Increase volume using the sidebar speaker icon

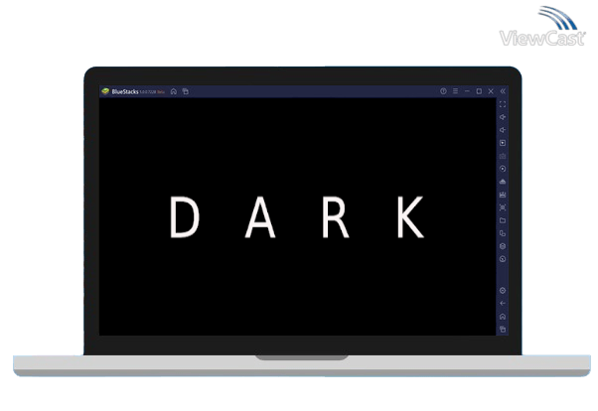point(503,117)
